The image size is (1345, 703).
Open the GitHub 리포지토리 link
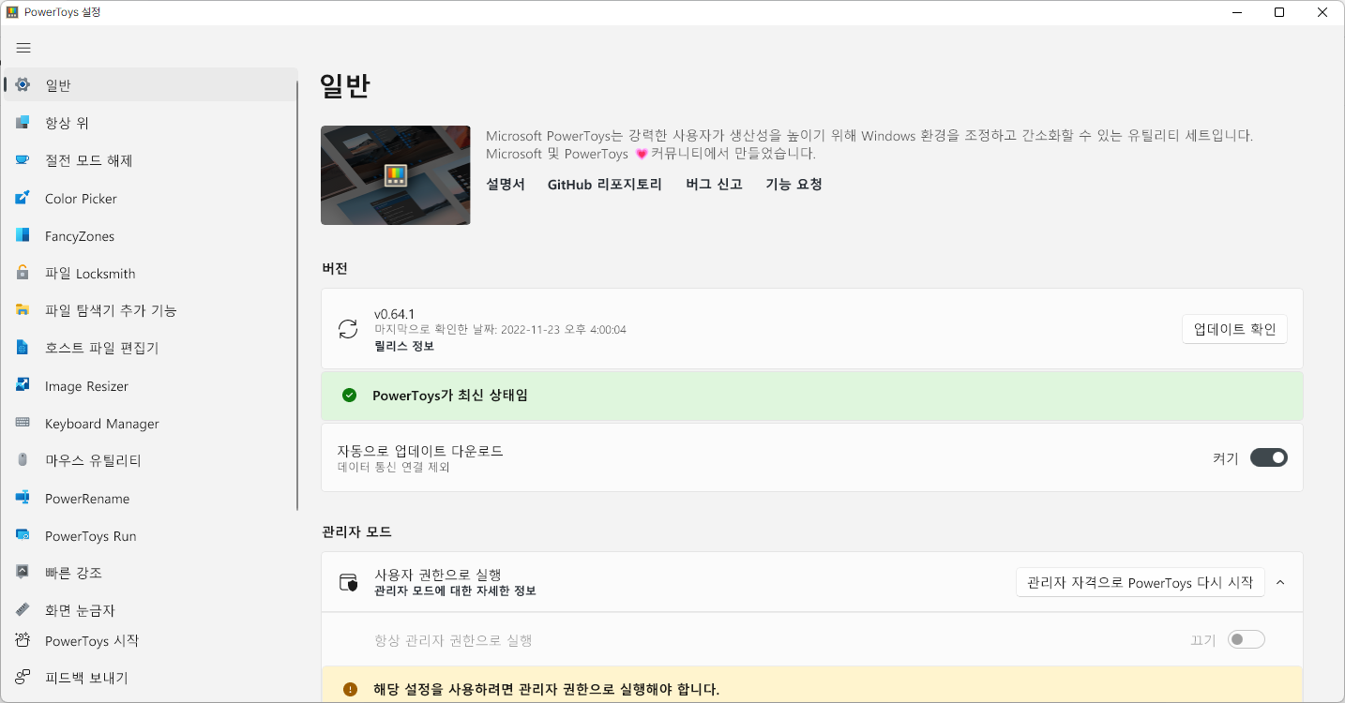click(605, 185)
